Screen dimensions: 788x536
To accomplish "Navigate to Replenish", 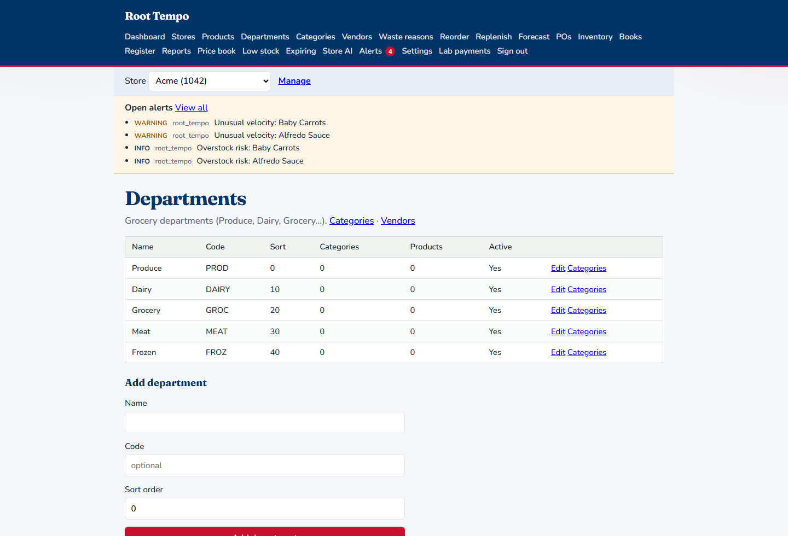I will click(494, 37).
